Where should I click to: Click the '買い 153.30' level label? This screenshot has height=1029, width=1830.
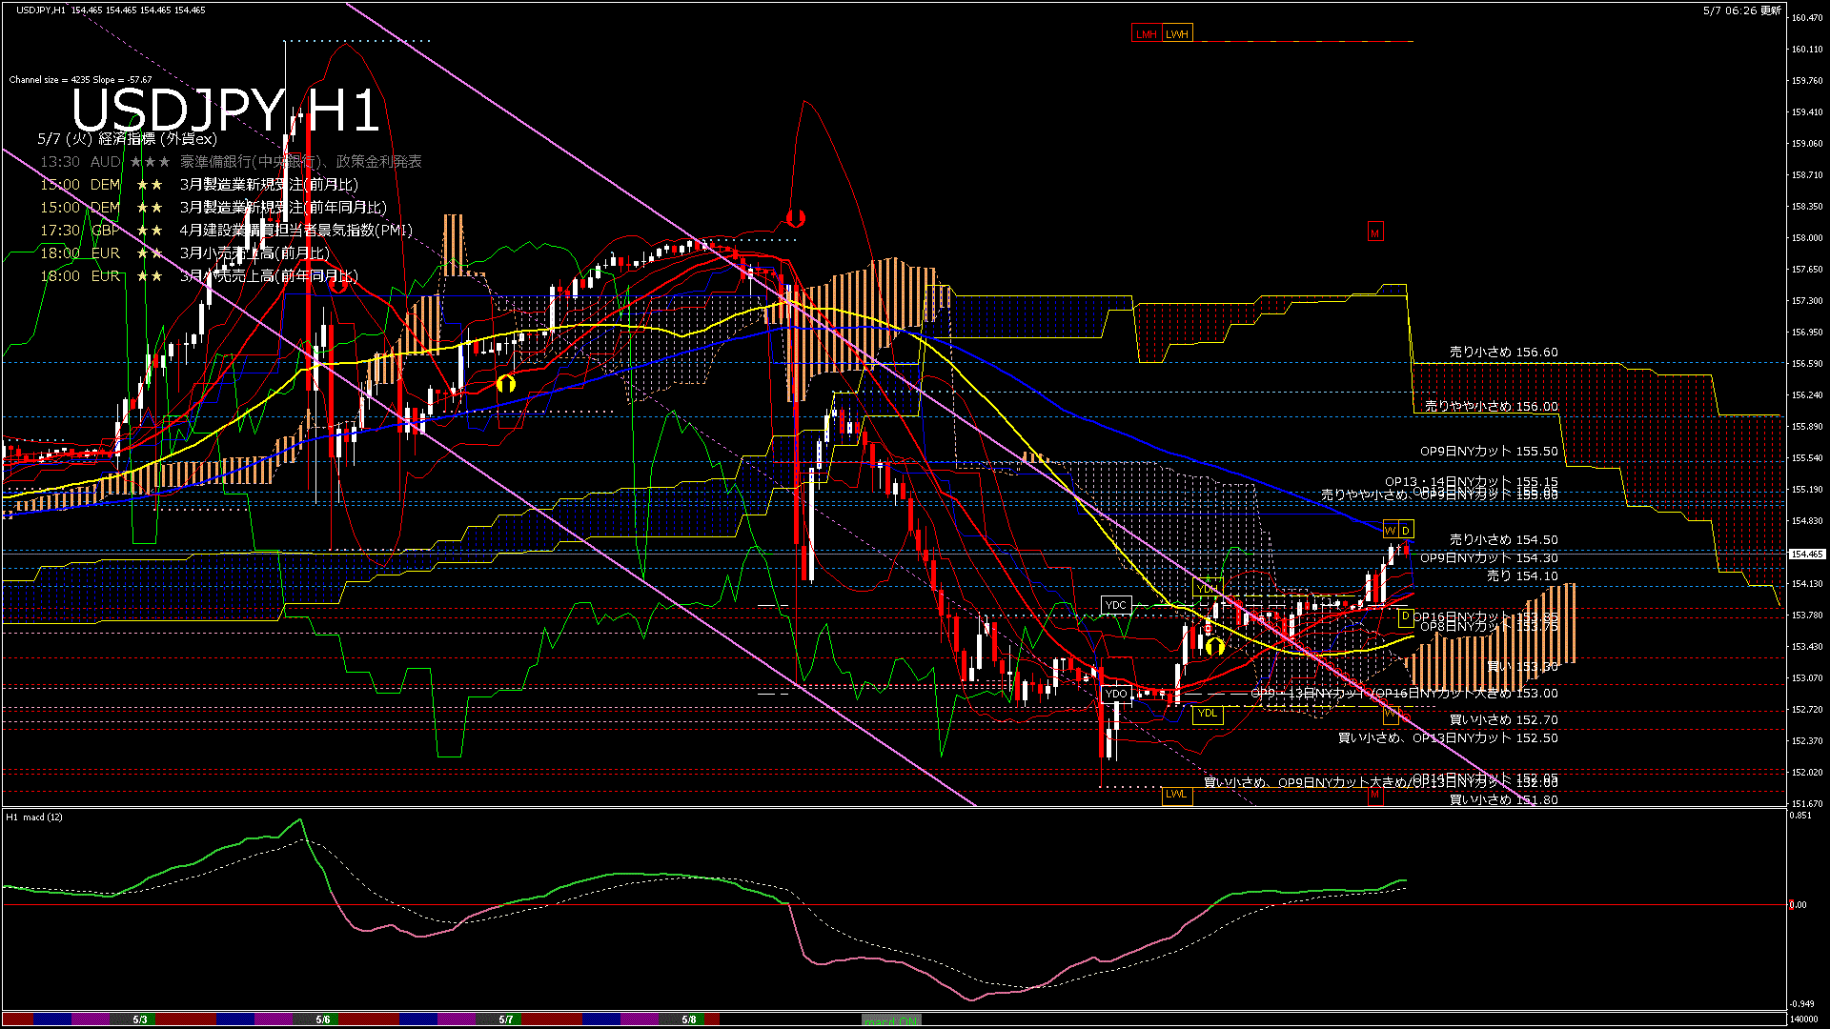1522,667
